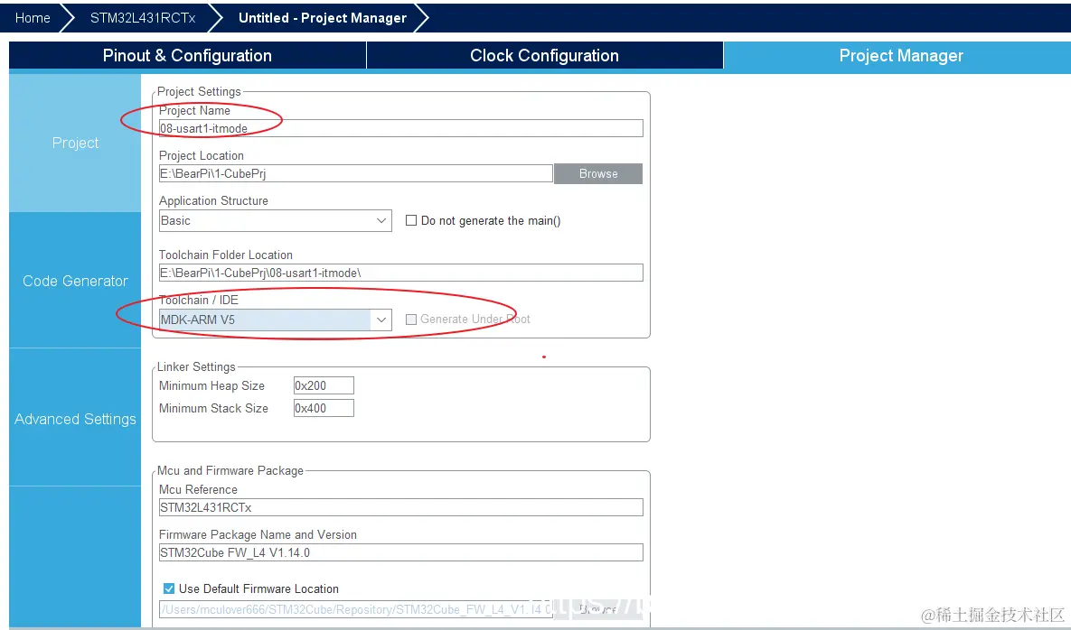Switch to Pinout & Configuration tab
The image size is (1071, 630).
tap(187, 55)
